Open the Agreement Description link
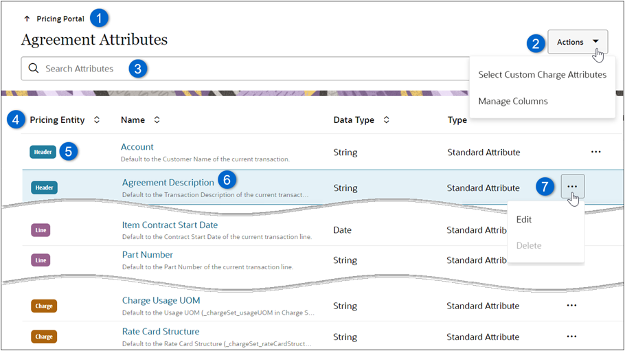625x351 pixels. (168, 182)
